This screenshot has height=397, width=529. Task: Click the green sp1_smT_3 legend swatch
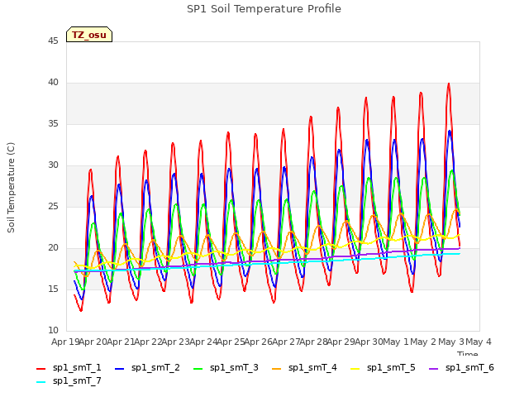click(198, 369)
